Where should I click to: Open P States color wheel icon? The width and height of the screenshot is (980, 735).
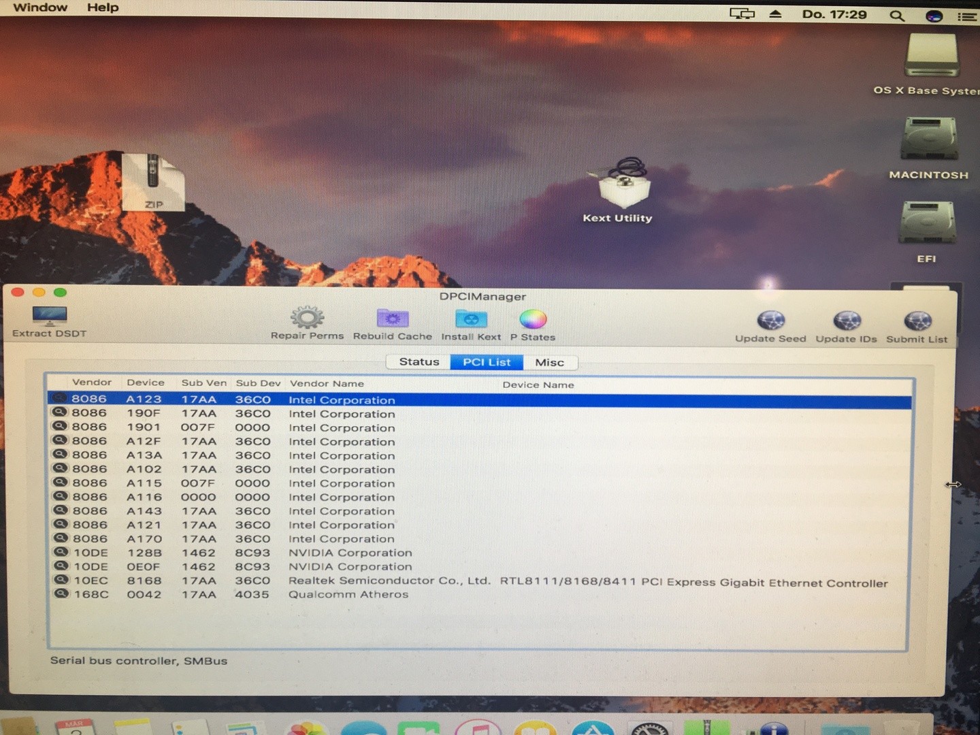click(533, 319)
